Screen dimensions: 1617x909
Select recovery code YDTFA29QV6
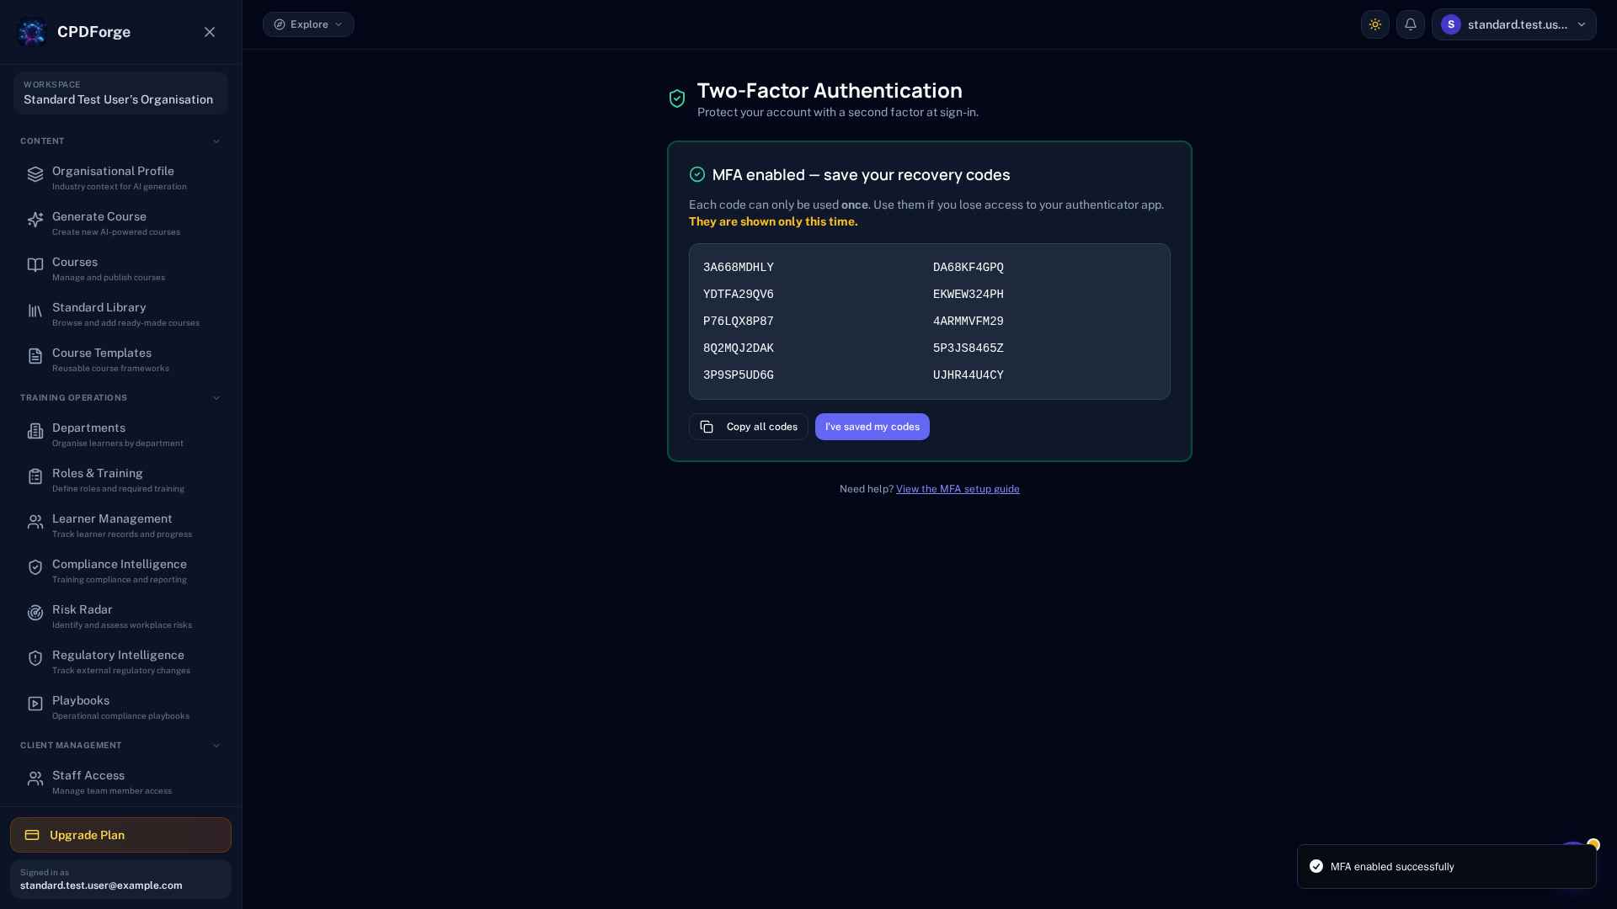click(x=739, y=295)
